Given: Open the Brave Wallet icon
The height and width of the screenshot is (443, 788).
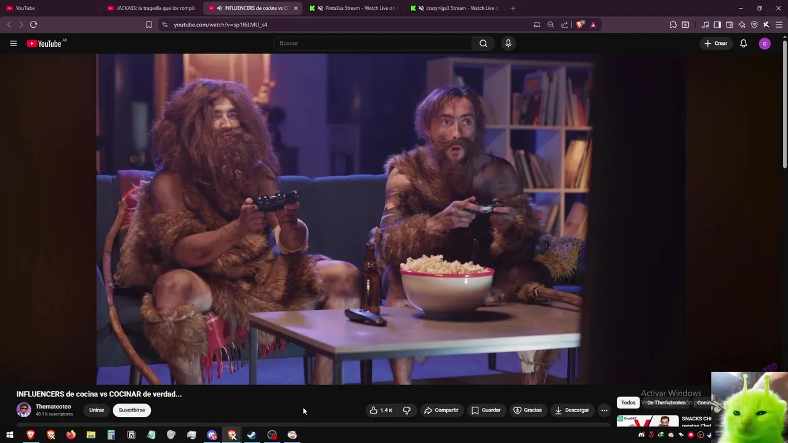Looking at the screenshot, I should click(x=730, y=25).
